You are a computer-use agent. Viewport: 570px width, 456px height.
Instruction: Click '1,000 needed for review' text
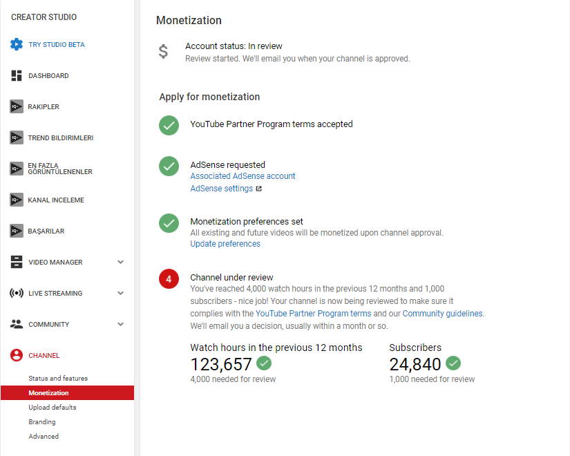point(432,379)
